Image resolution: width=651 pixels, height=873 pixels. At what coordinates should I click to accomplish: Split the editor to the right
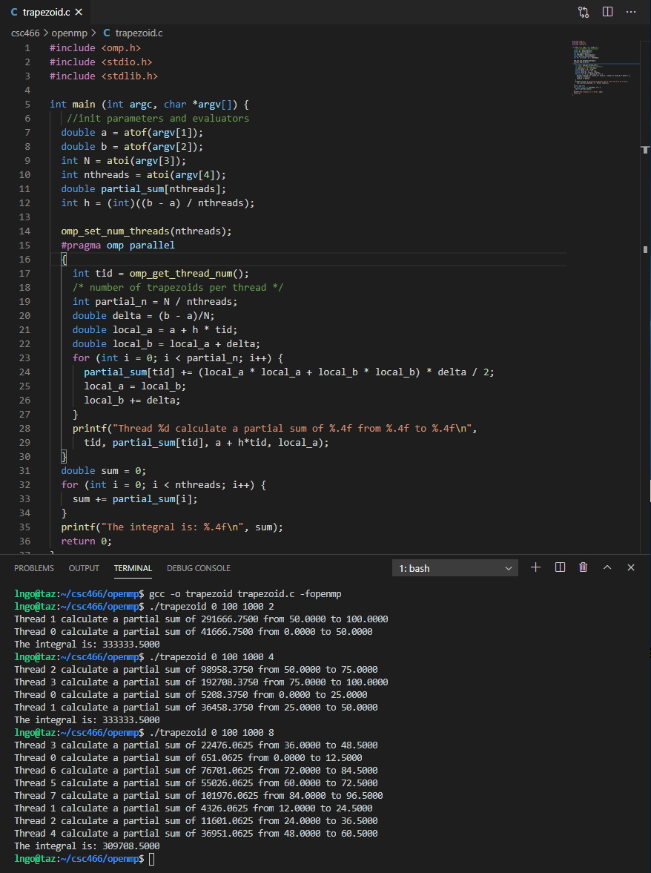point(607,12)
